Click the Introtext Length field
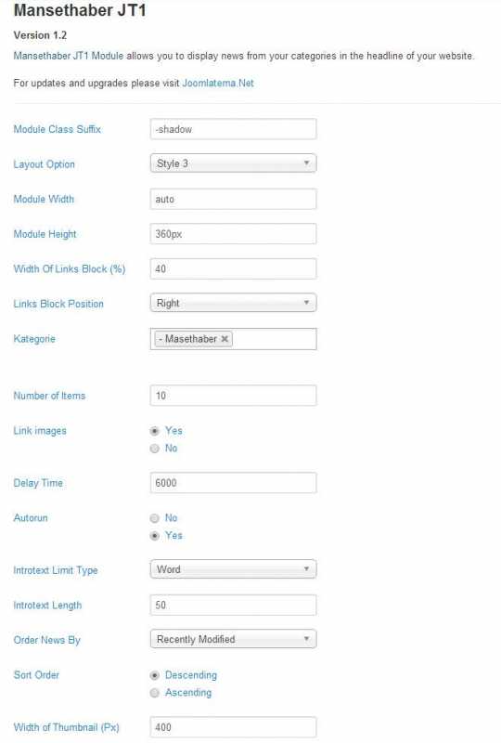Image resolution: width=501 pixels, height=743 pixels. 234,606
